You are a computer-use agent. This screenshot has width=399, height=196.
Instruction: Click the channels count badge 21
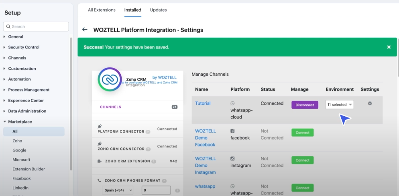(x=175, y=107)
